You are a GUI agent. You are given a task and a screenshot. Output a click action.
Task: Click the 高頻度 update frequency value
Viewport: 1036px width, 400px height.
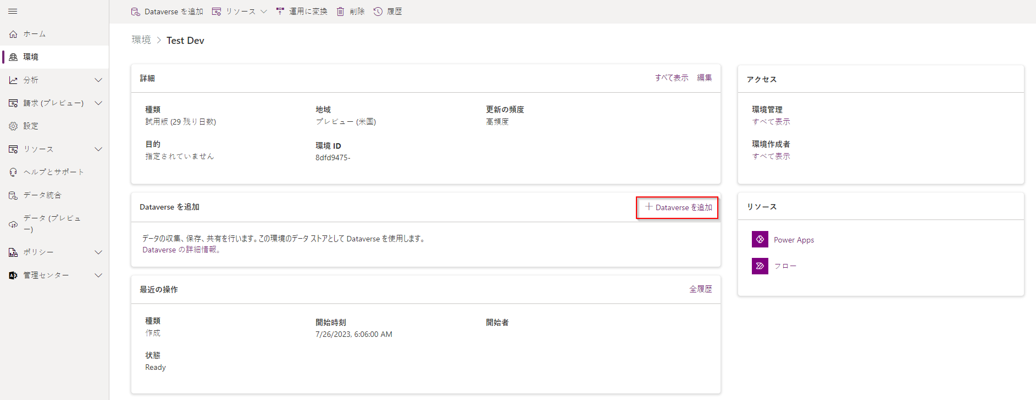tap(497, 122)
